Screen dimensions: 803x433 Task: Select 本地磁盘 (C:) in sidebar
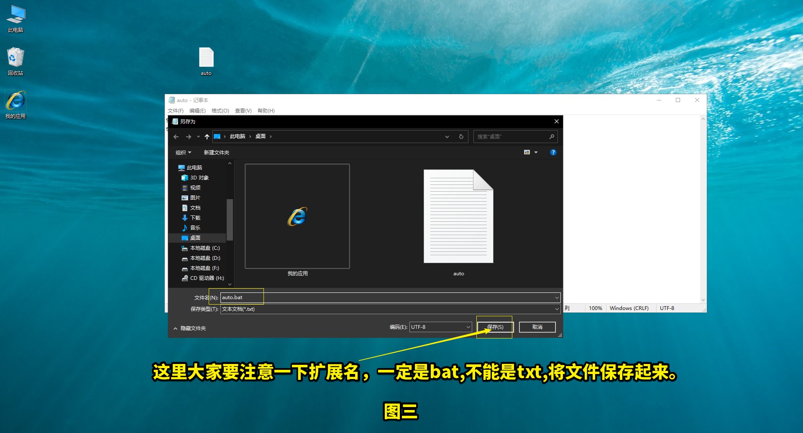point(204,248)
